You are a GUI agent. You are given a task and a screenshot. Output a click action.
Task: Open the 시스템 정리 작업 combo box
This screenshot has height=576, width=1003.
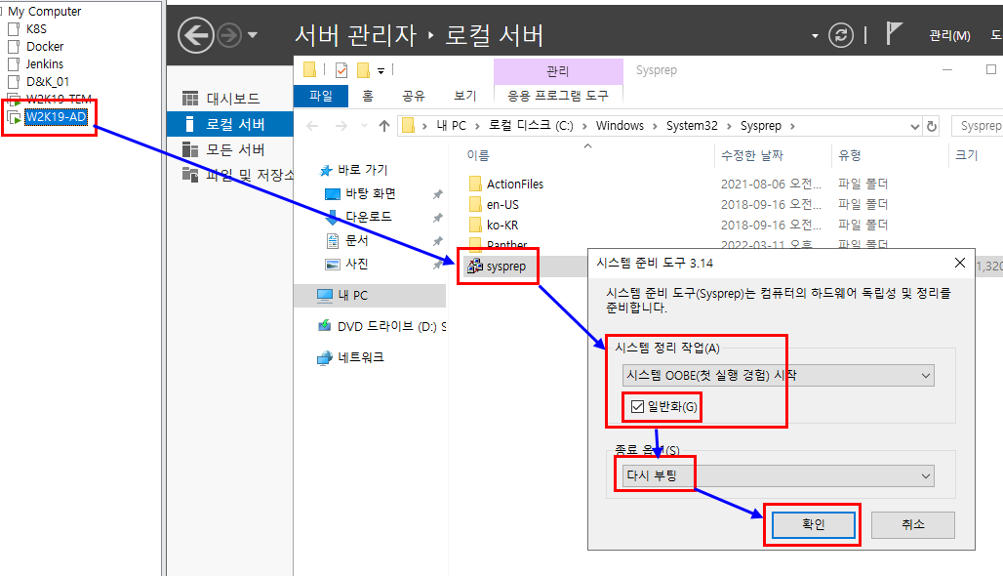tap(778, 376)
